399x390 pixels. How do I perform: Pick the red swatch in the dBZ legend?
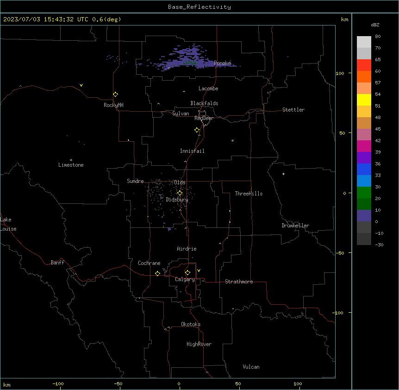364,65
